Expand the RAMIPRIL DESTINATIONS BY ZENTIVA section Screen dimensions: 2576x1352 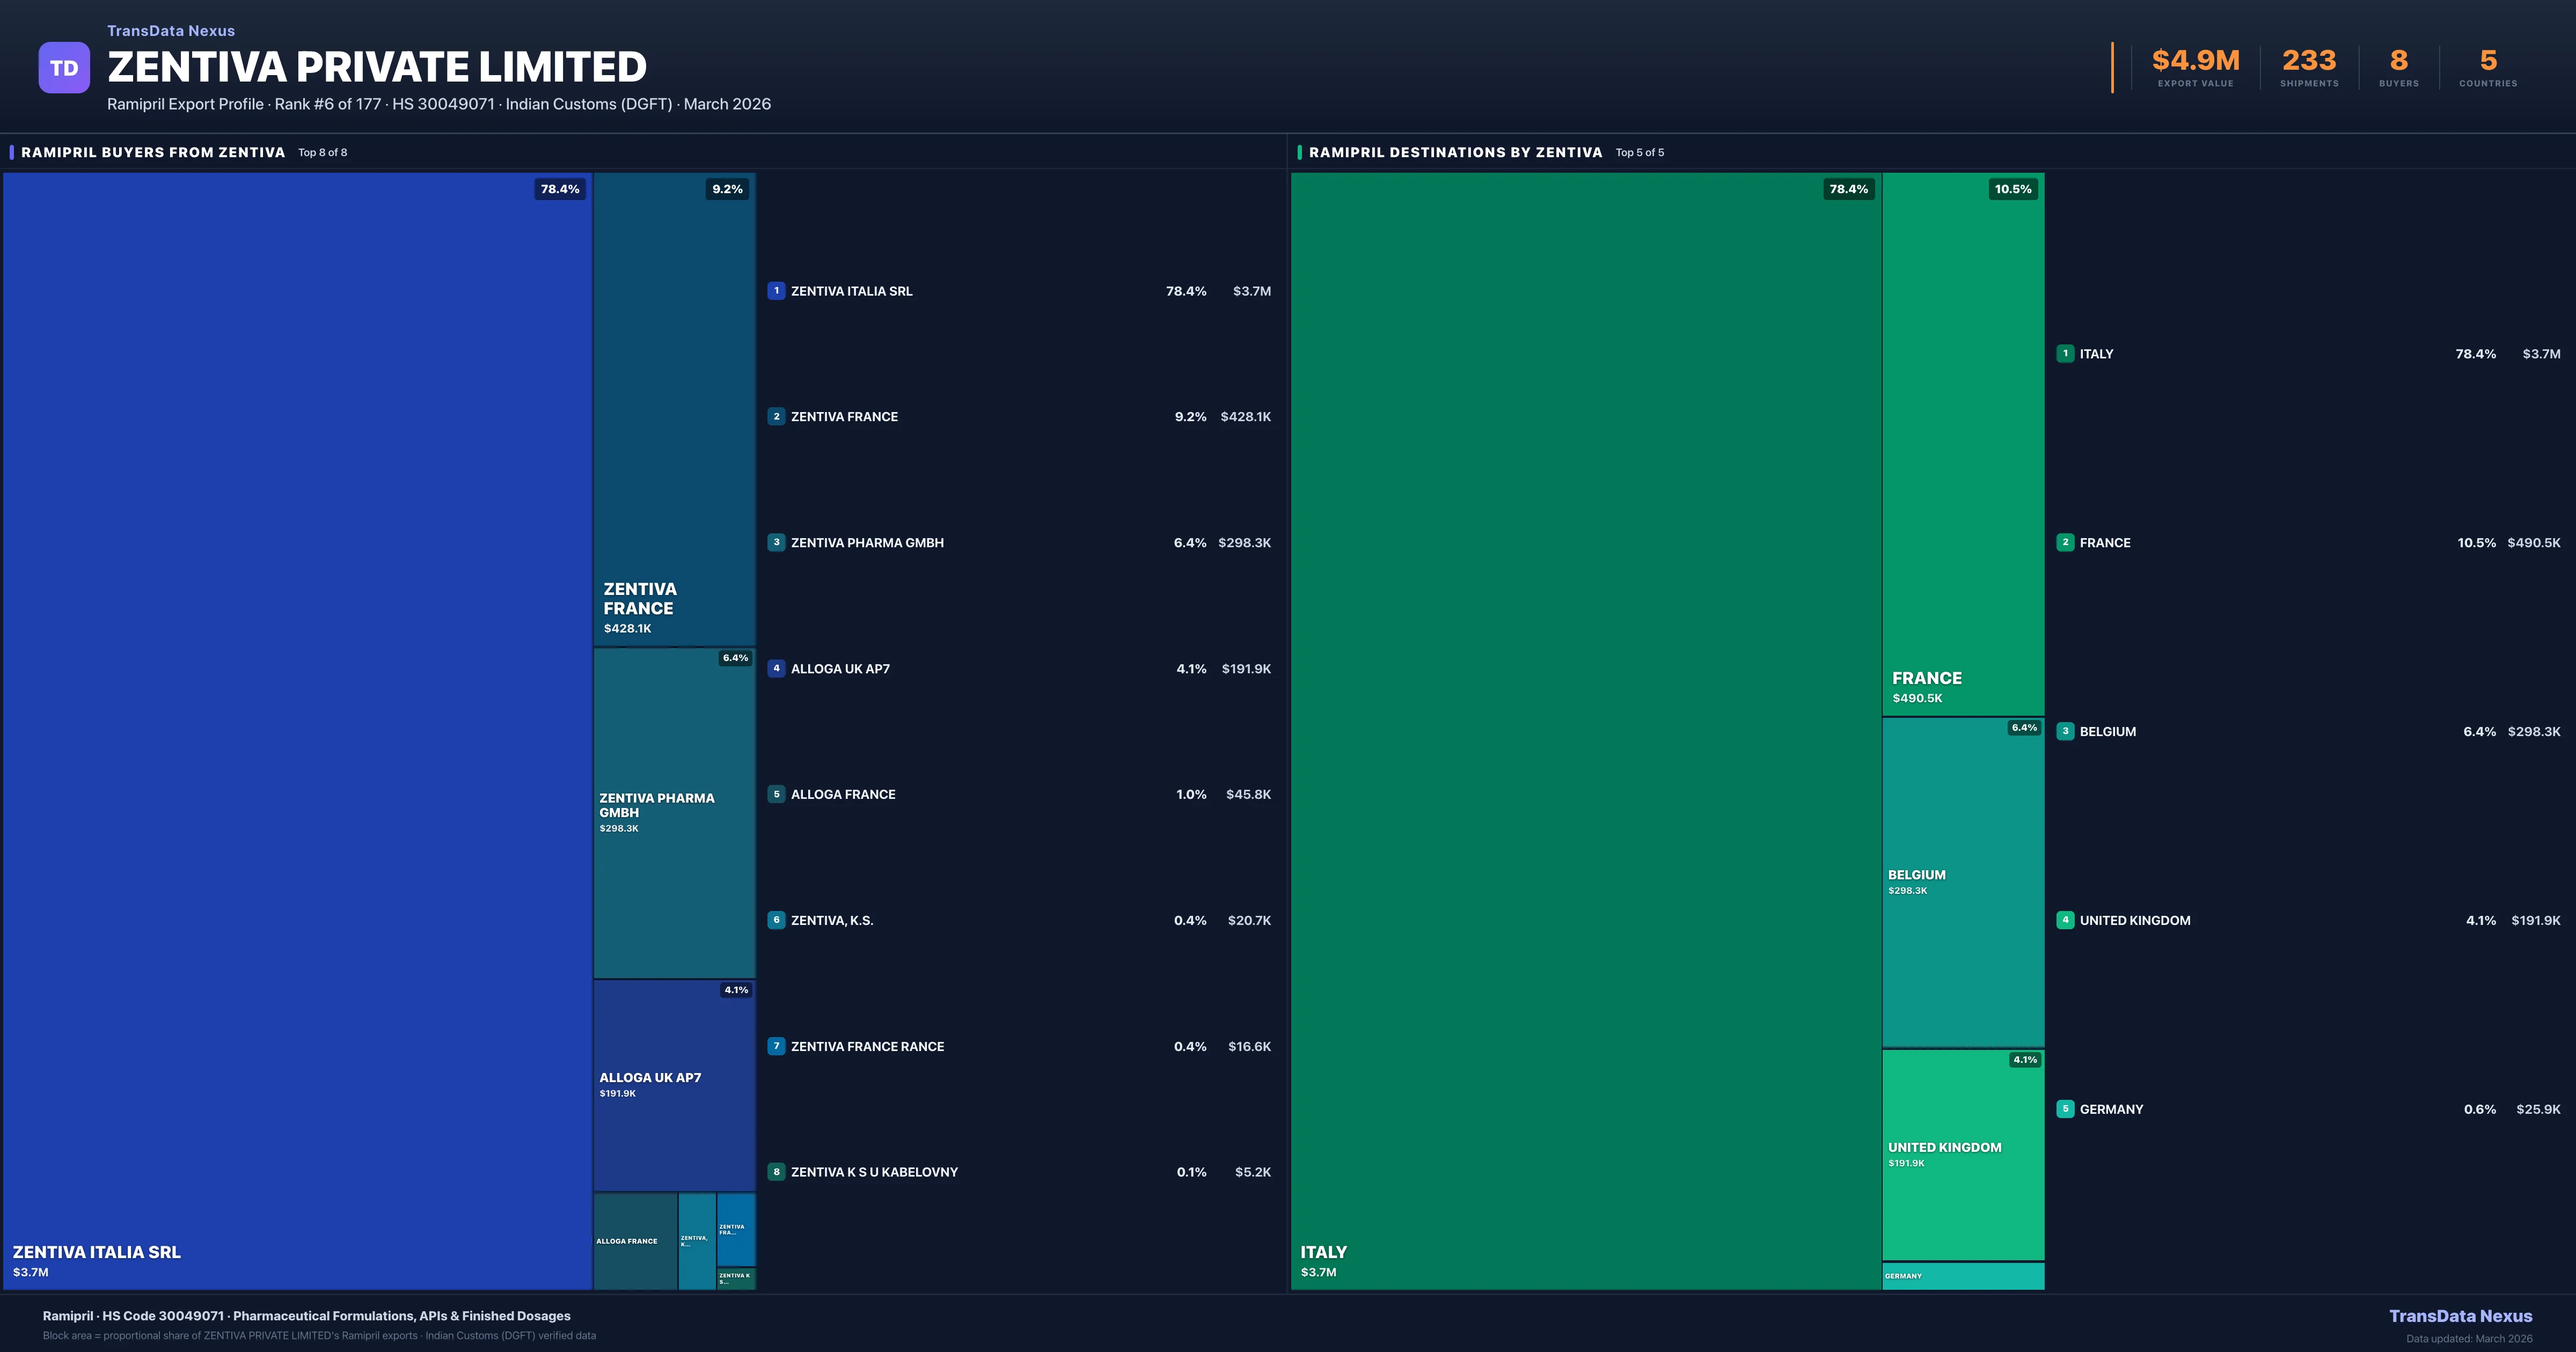(1456, 152)
